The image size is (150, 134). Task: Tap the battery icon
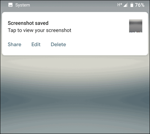tap(132, 5)
